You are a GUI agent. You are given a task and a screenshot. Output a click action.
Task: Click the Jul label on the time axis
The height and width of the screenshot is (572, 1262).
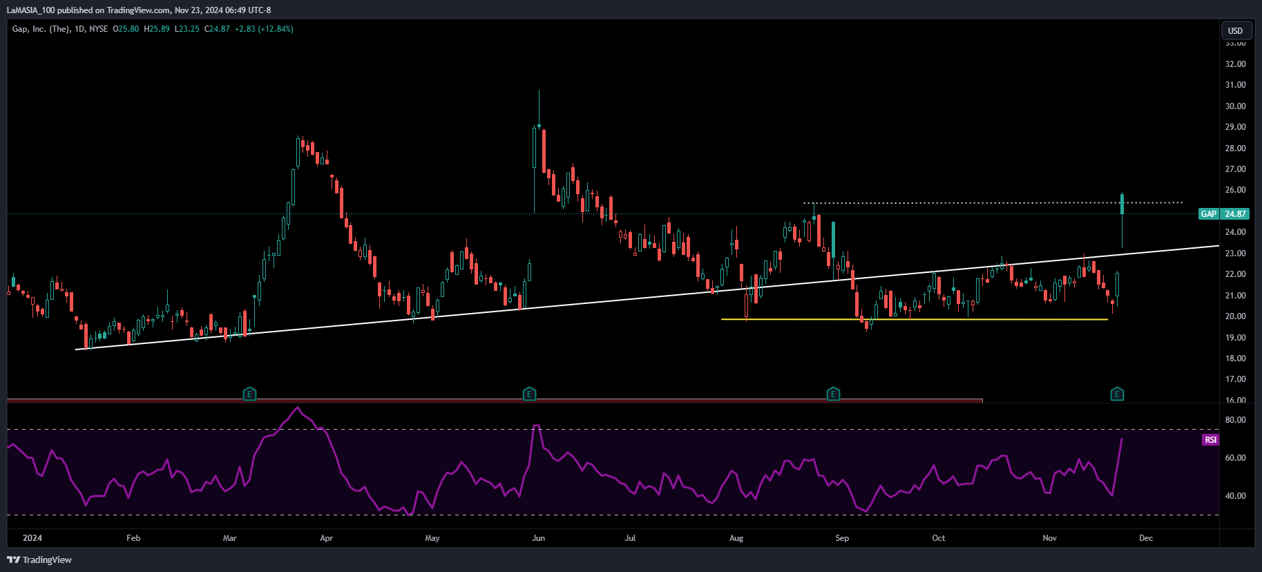630,538
